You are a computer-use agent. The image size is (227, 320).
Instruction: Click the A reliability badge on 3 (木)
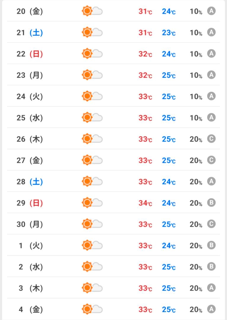(211, 288)
